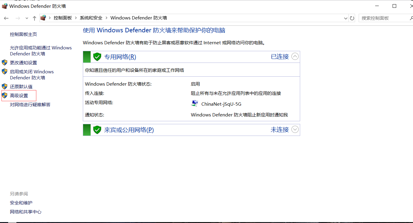Click Windows Defender 防火墙 breadcrumb item
Viewport: 413px width, 223px height.
139,18
